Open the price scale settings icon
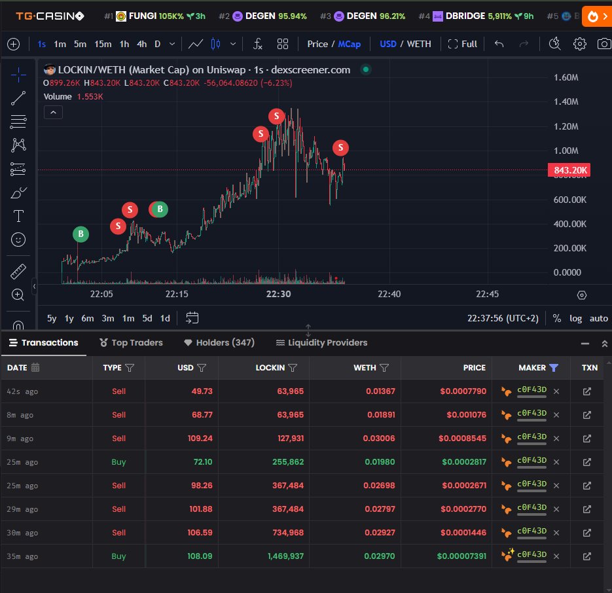The height and width of the screenshot is (593, 612). click(581, 295)
